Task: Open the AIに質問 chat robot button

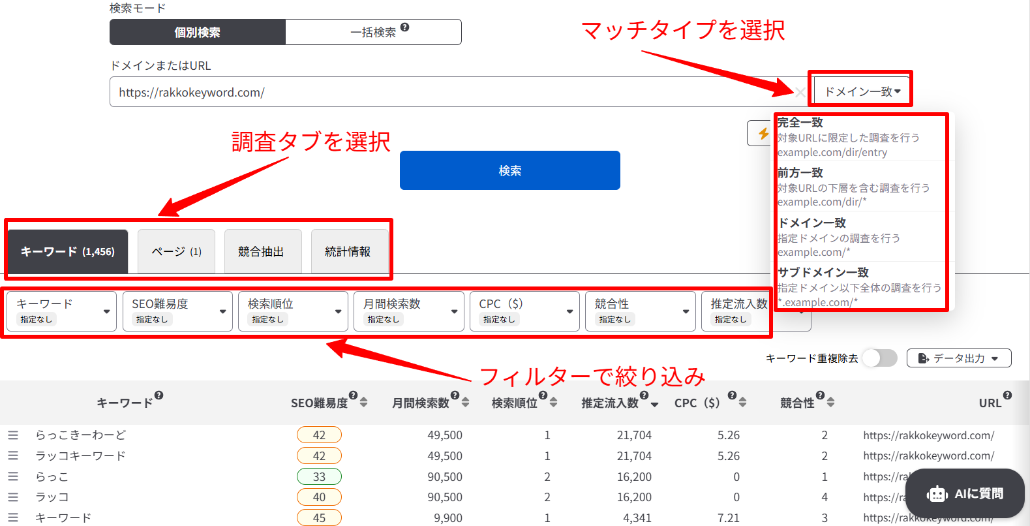Action: (x=965, y=494)
